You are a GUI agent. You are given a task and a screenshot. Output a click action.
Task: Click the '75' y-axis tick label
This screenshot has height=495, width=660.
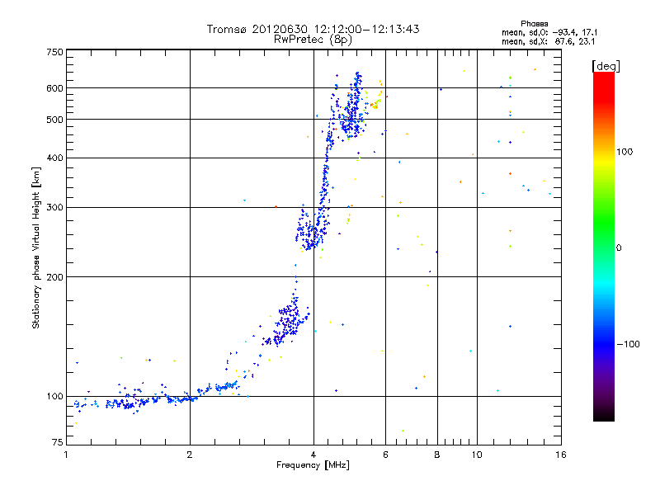58,442
